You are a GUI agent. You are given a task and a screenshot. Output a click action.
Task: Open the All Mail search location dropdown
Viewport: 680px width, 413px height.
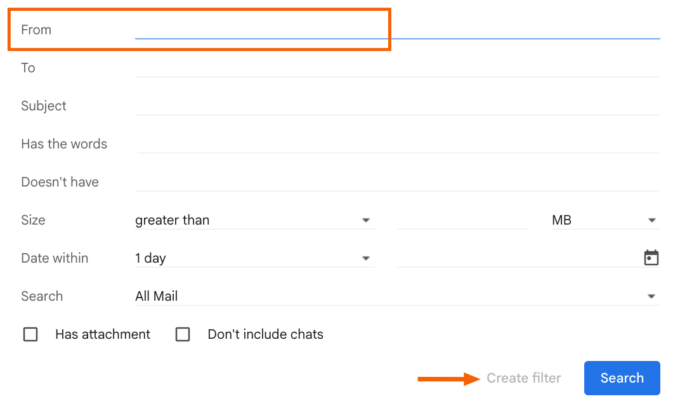pos(397,296)
